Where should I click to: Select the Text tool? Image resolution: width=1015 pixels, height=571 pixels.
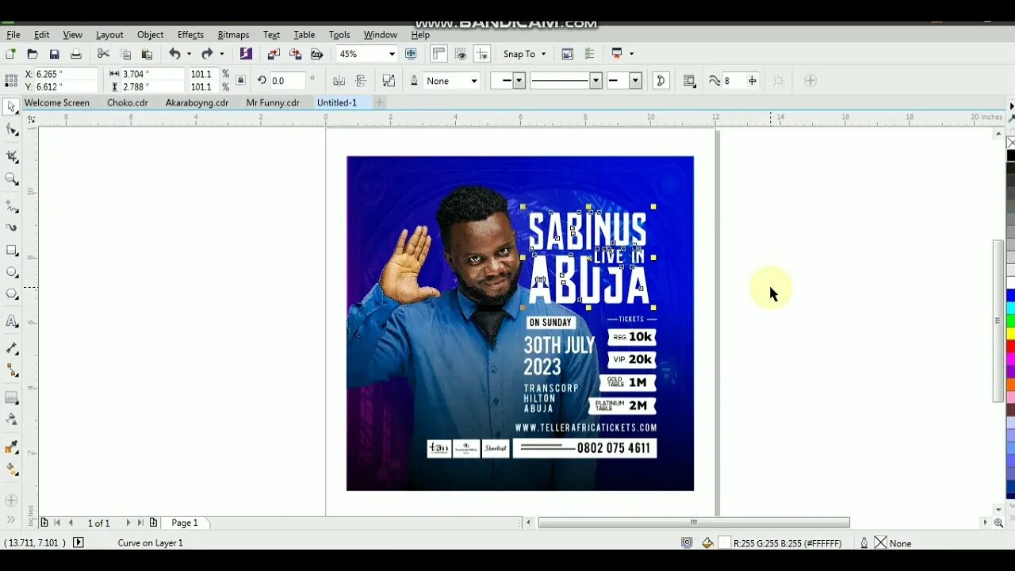coord(11,321)
